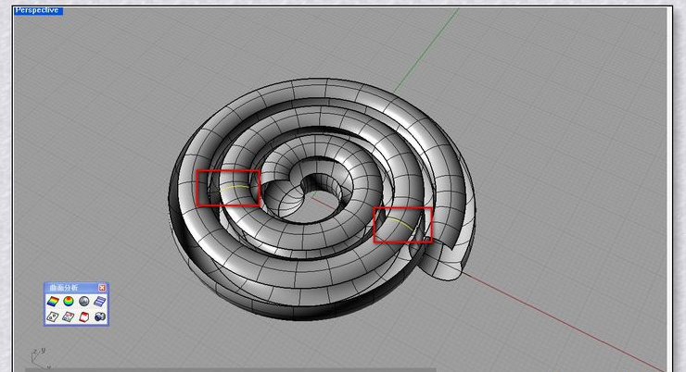
Task: Close the 曲面分析 floating toolbar
Action: point(103,288)
